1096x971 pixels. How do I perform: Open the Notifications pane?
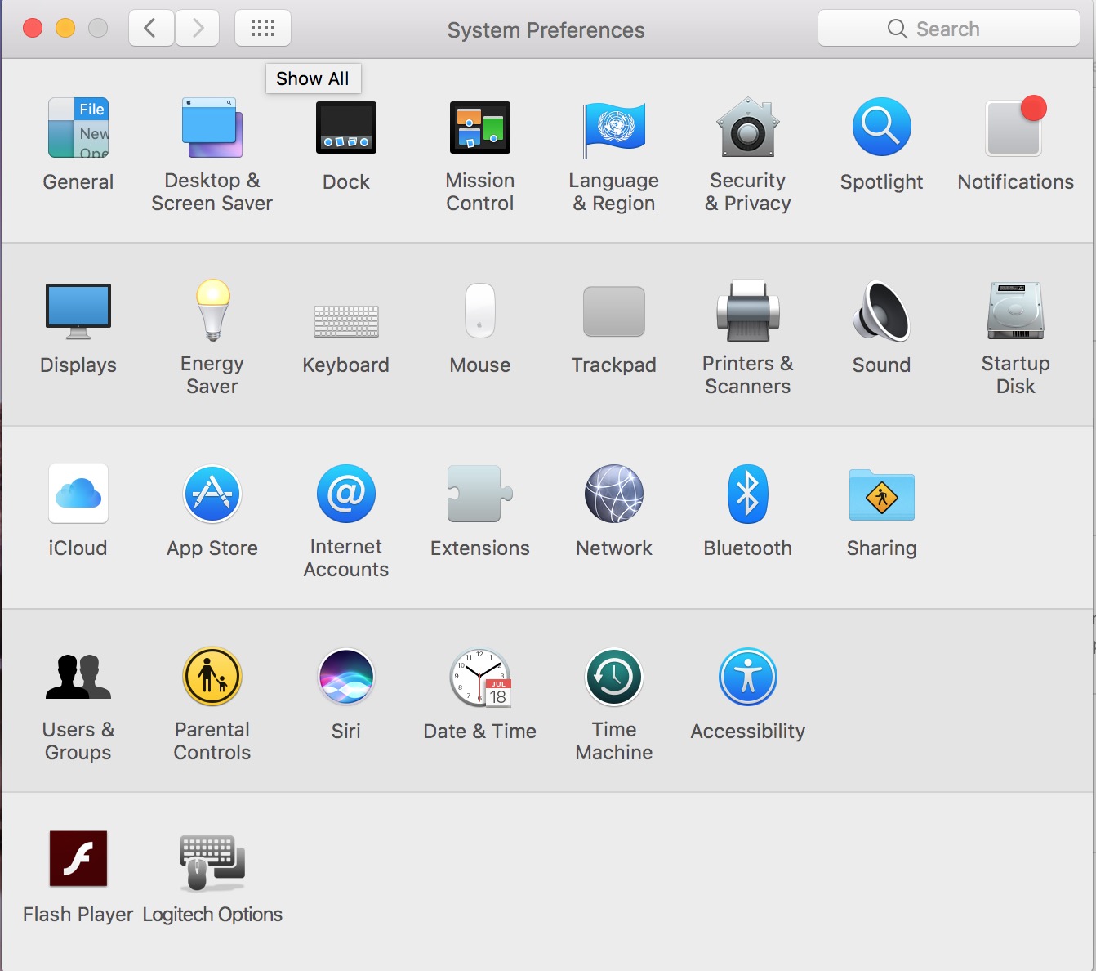[1015, 128]
